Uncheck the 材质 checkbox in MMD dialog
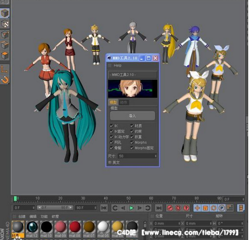The width and height of the screenshot is (250, 240). coord(132,126)
